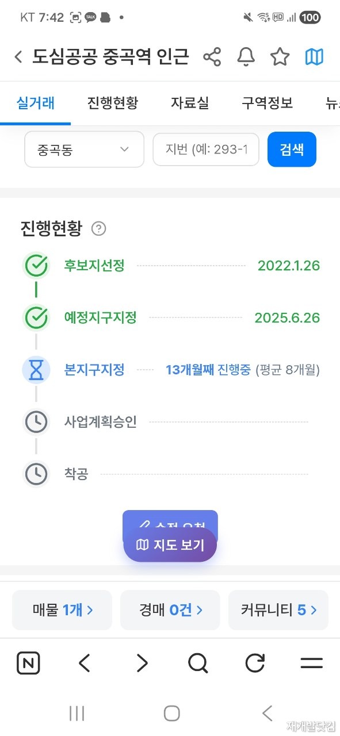Open notifications bell icon
This screenshot has height=736, width=340.
click(246, 57)
